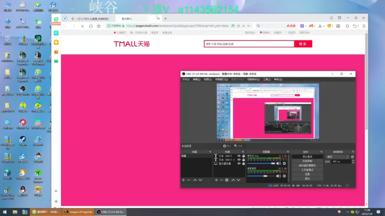This screenshot has height=216, width=385.
Task: Open gear settings for the 麦克风/Aux mixer channel
Action: tap(284, 163)
